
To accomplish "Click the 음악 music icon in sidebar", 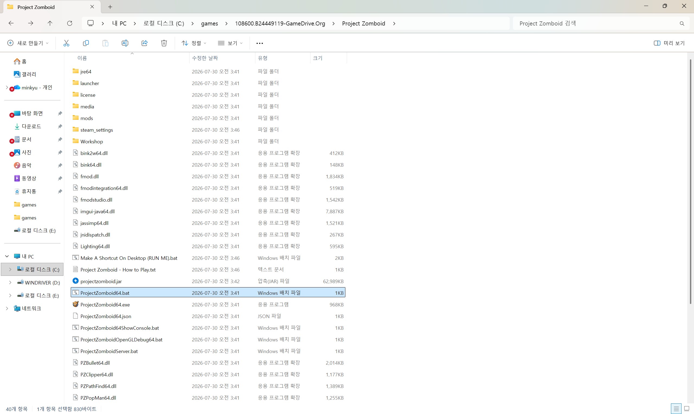I will pos(17,165).
